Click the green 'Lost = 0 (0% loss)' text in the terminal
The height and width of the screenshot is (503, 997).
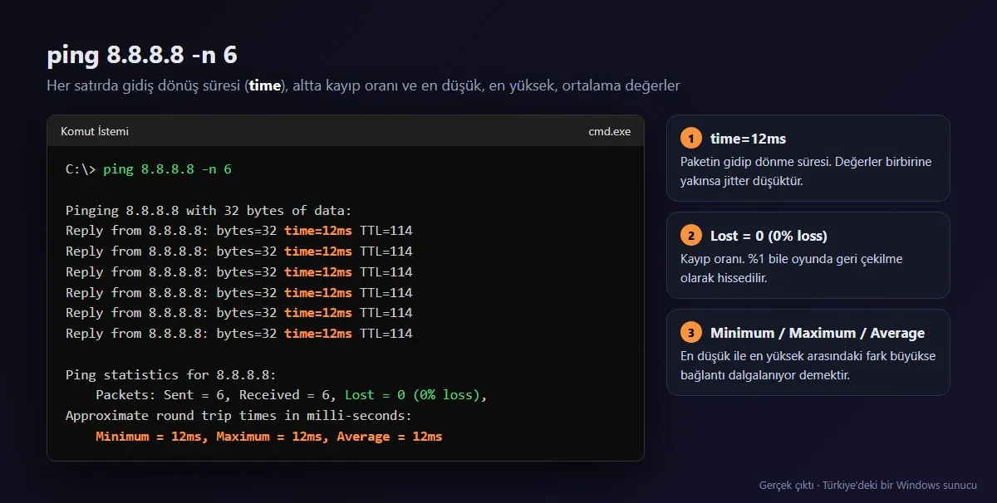tap(412, 395)
